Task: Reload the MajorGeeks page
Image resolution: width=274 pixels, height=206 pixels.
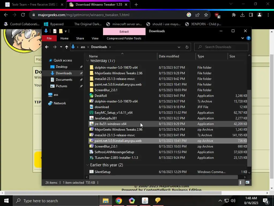Action: [23, 15]
